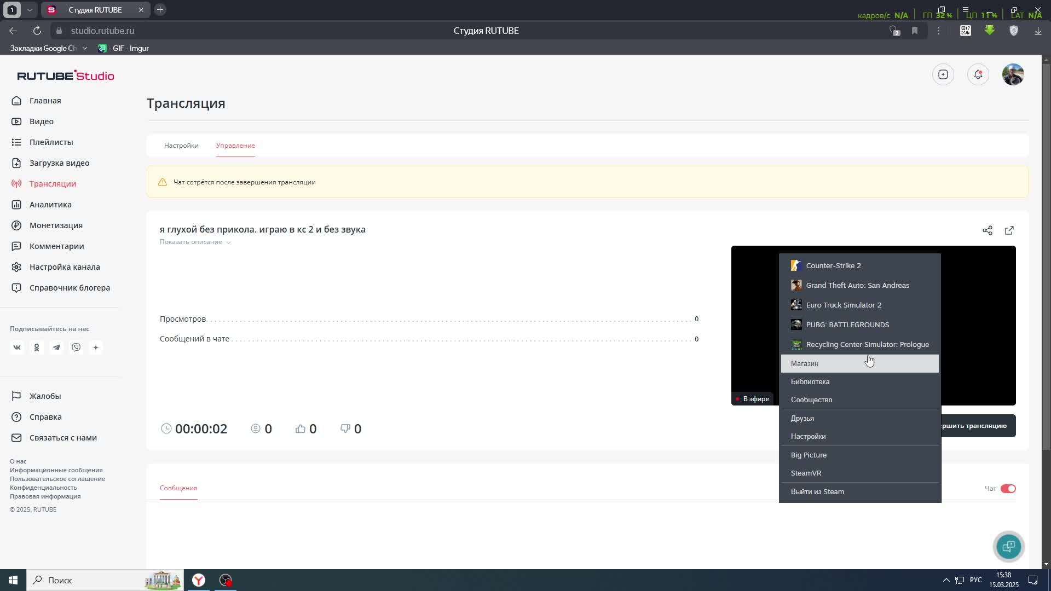Select Библиотека in Steam menu

coord(860,381)
